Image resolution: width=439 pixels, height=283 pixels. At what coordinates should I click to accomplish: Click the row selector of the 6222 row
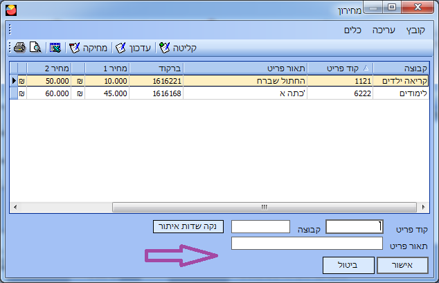[x=14, y=93]
